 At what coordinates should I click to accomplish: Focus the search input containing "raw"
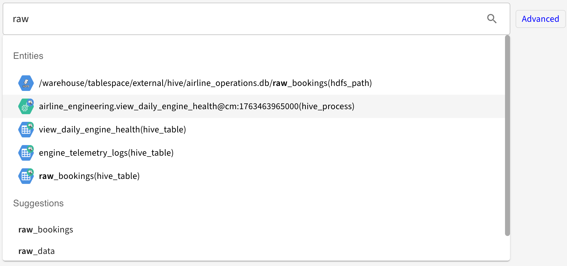[x=235, y=19]
